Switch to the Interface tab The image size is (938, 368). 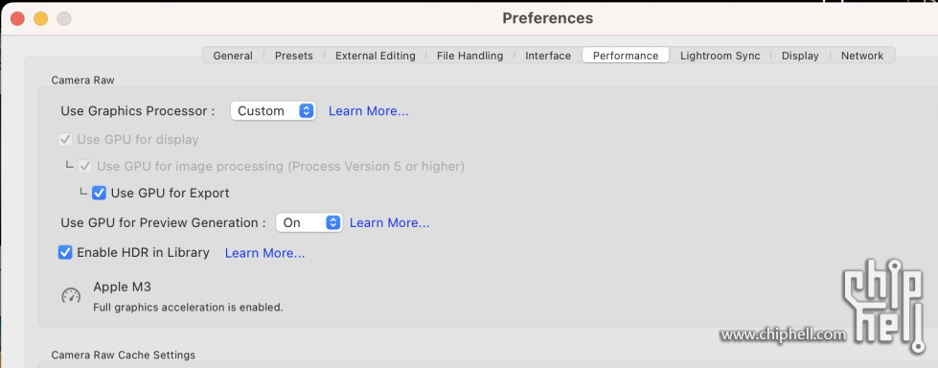click(548, 56)
